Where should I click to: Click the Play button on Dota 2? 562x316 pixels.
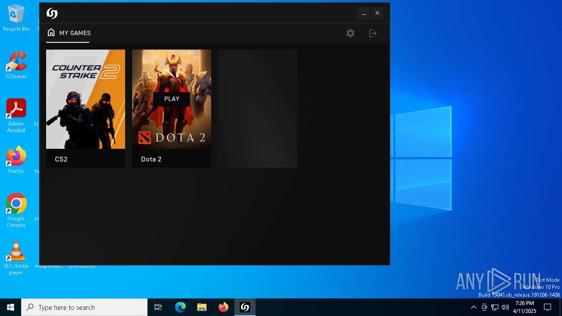(x=172, y=99)
